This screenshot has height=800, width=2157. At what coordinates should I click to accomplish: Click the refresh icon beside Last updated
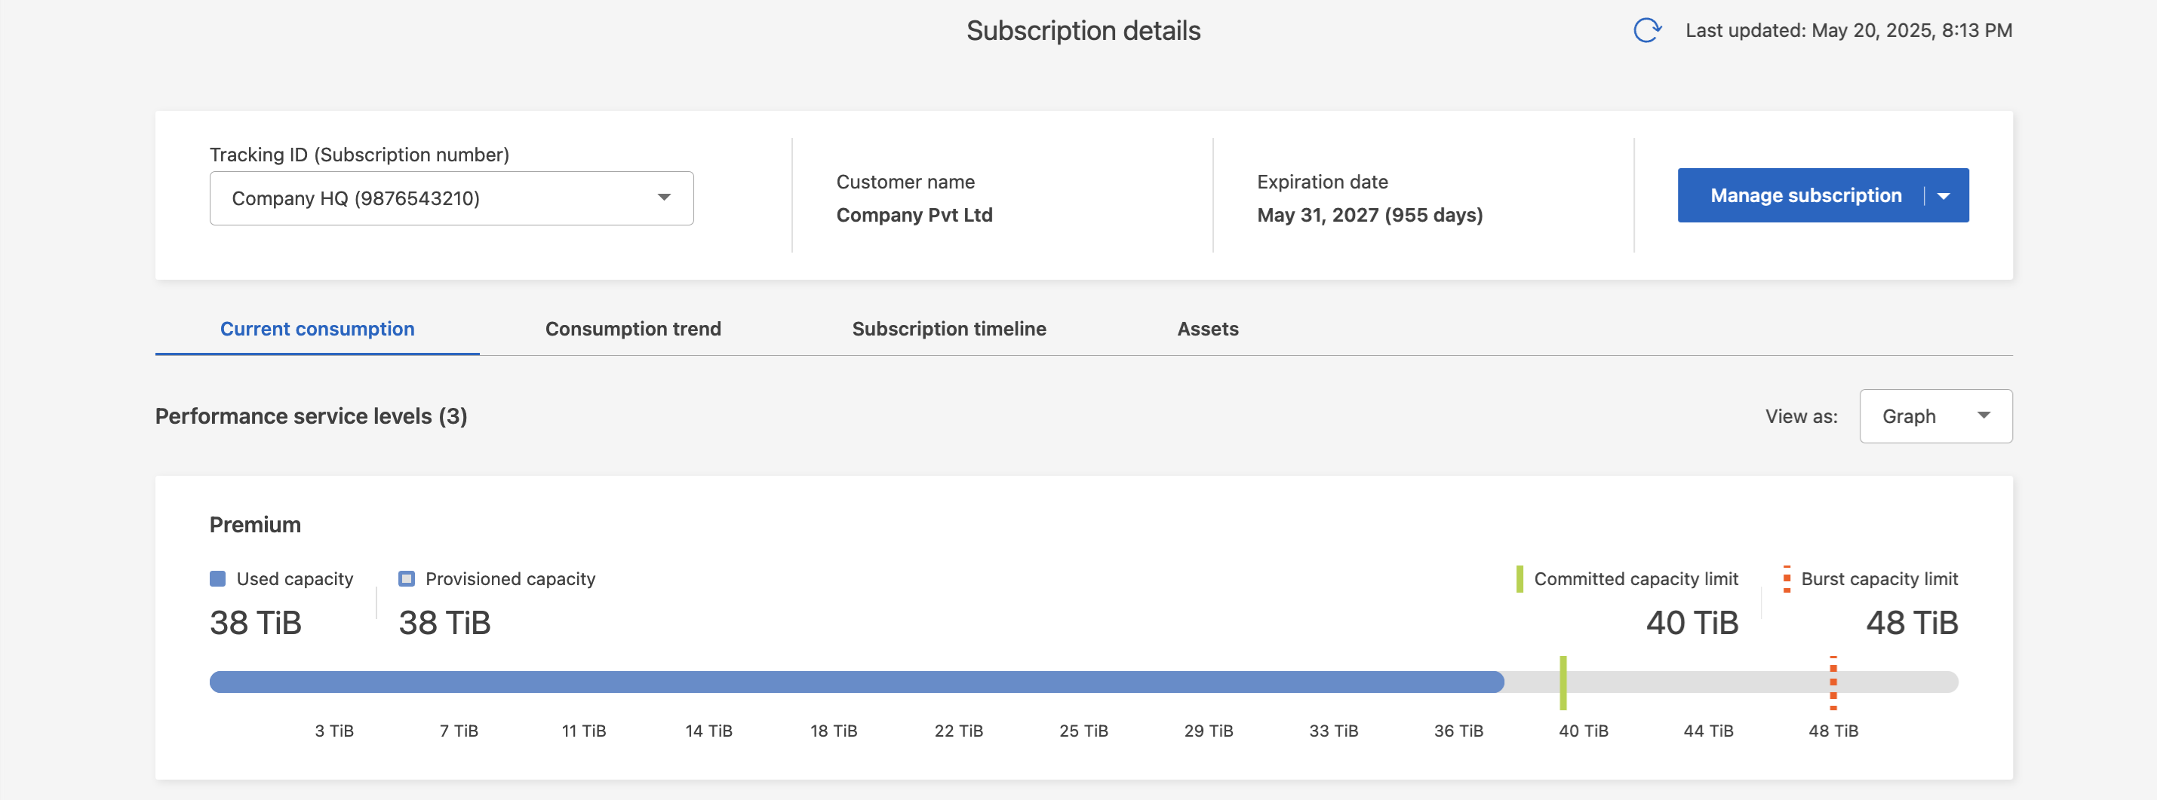click(x=1646, y=31)
